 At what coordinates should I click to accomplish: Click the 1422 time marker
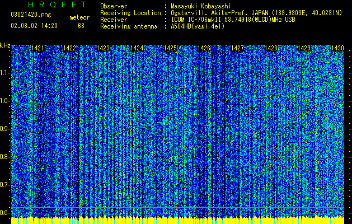[70, 48]
